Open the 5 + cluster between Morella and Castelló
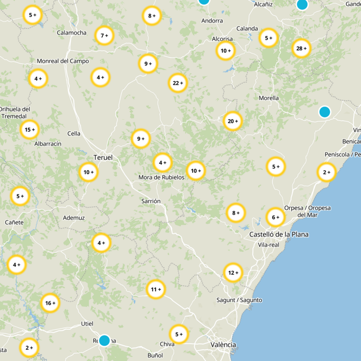This screenshot has height=361, width=361. (276, 167)
